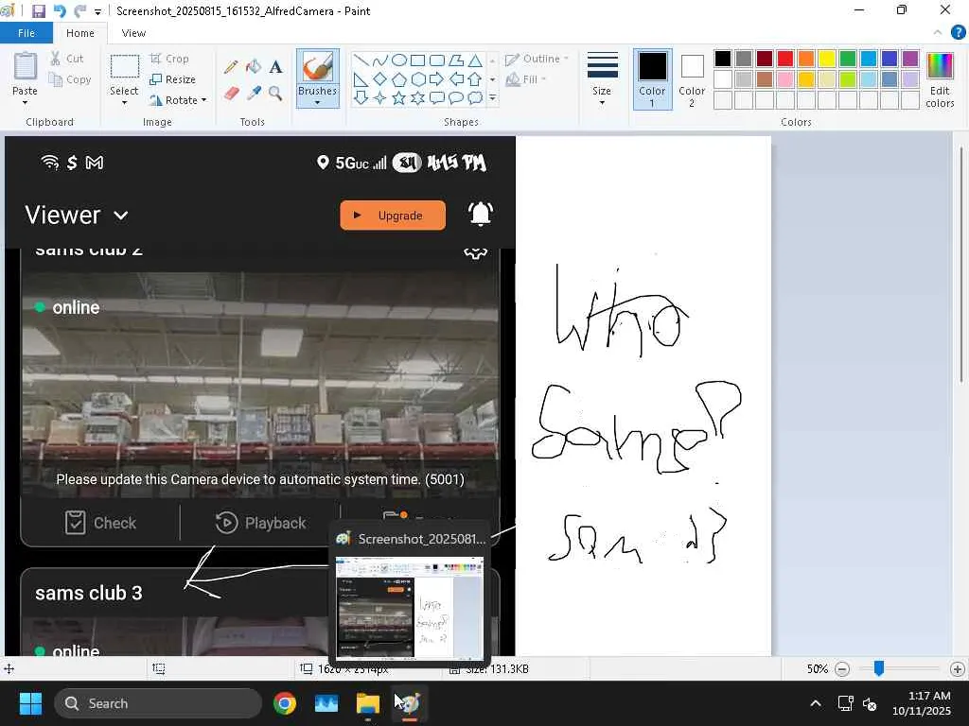Select Color 1 button
The image size is (969, 726).
point(653,79)
